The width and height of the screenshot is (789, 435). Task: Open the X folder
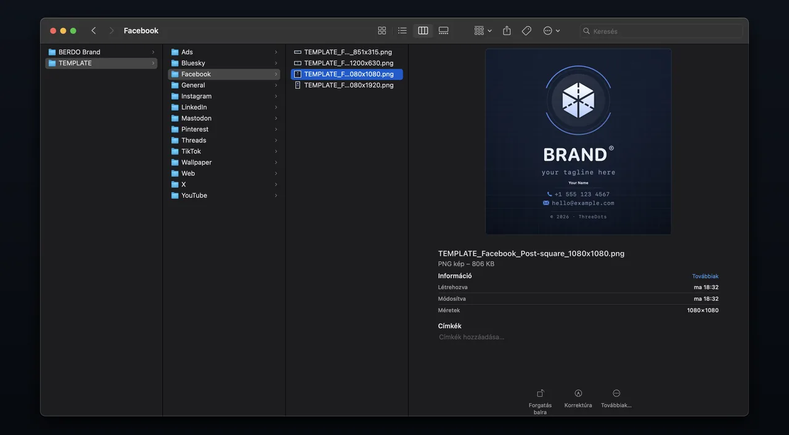tap(224, 185)
